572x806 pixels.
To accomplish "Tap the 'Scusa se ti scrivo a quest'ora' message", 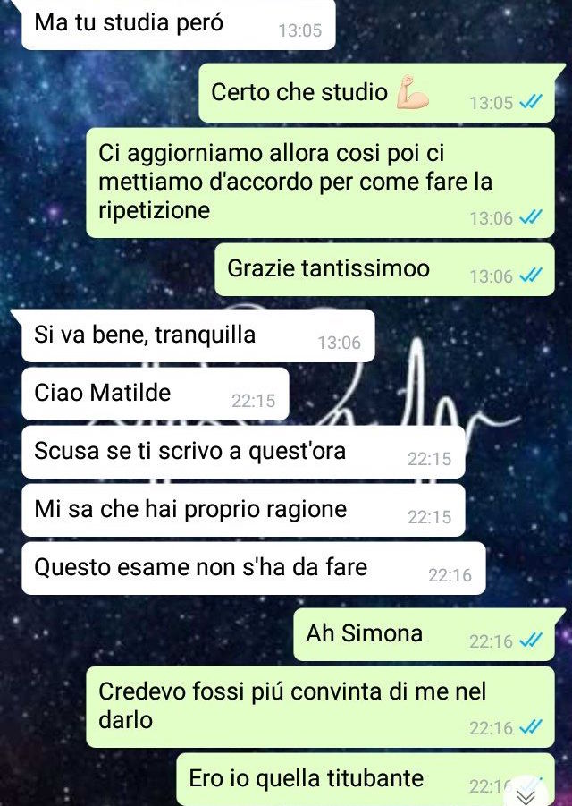I will (x=243, y=452).
